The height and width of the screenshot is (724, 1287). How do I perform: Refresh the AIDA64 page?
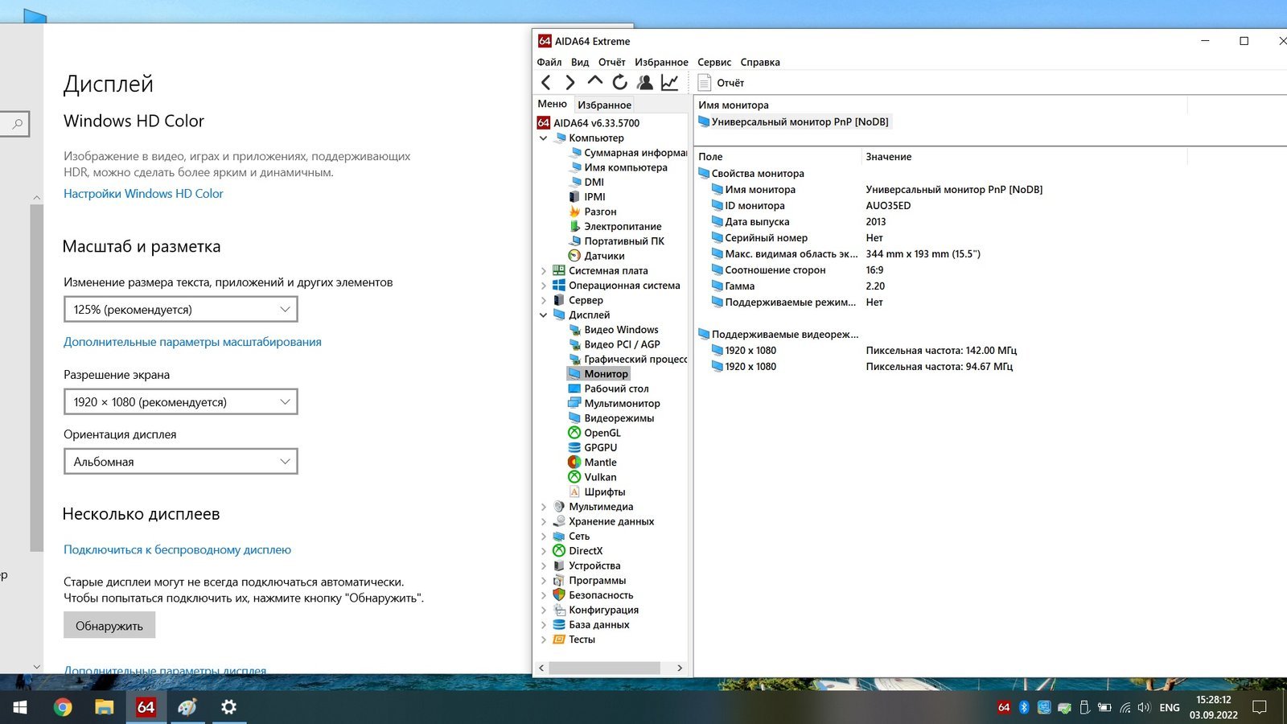click(619, 82)
